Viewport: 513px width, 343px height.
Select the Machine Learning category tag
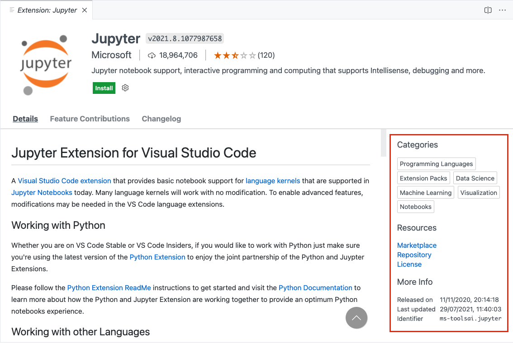(x=425, y=193)
